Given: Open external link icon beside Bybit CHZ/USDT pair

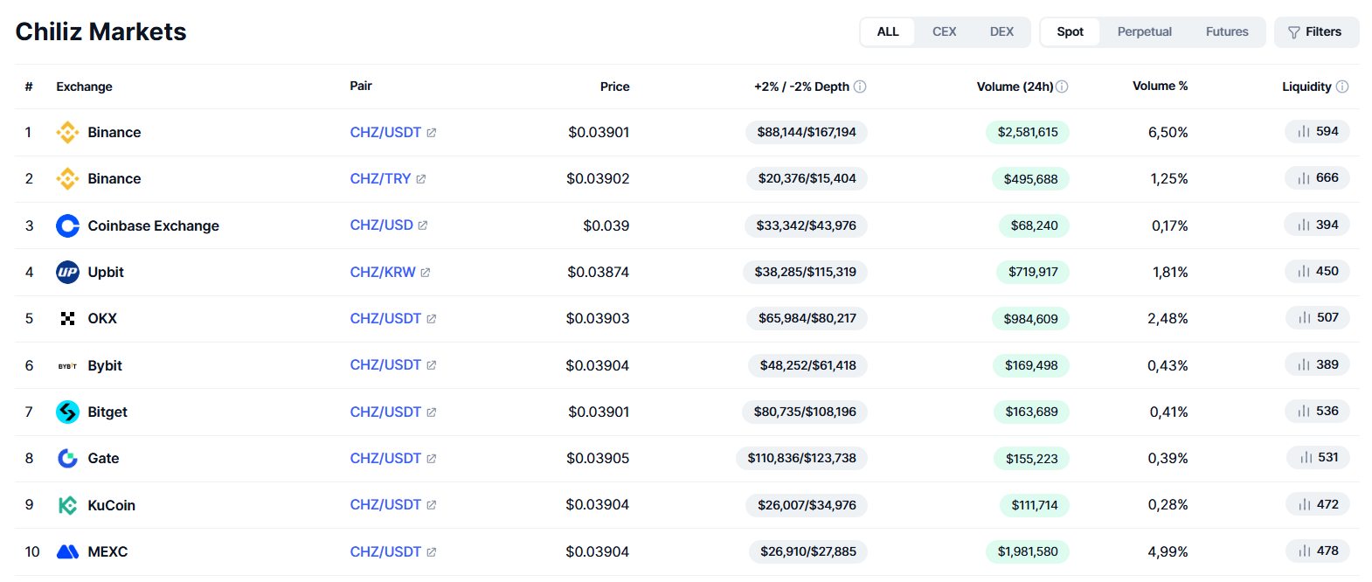Looking at the screenshot, I should click(432, 365).
